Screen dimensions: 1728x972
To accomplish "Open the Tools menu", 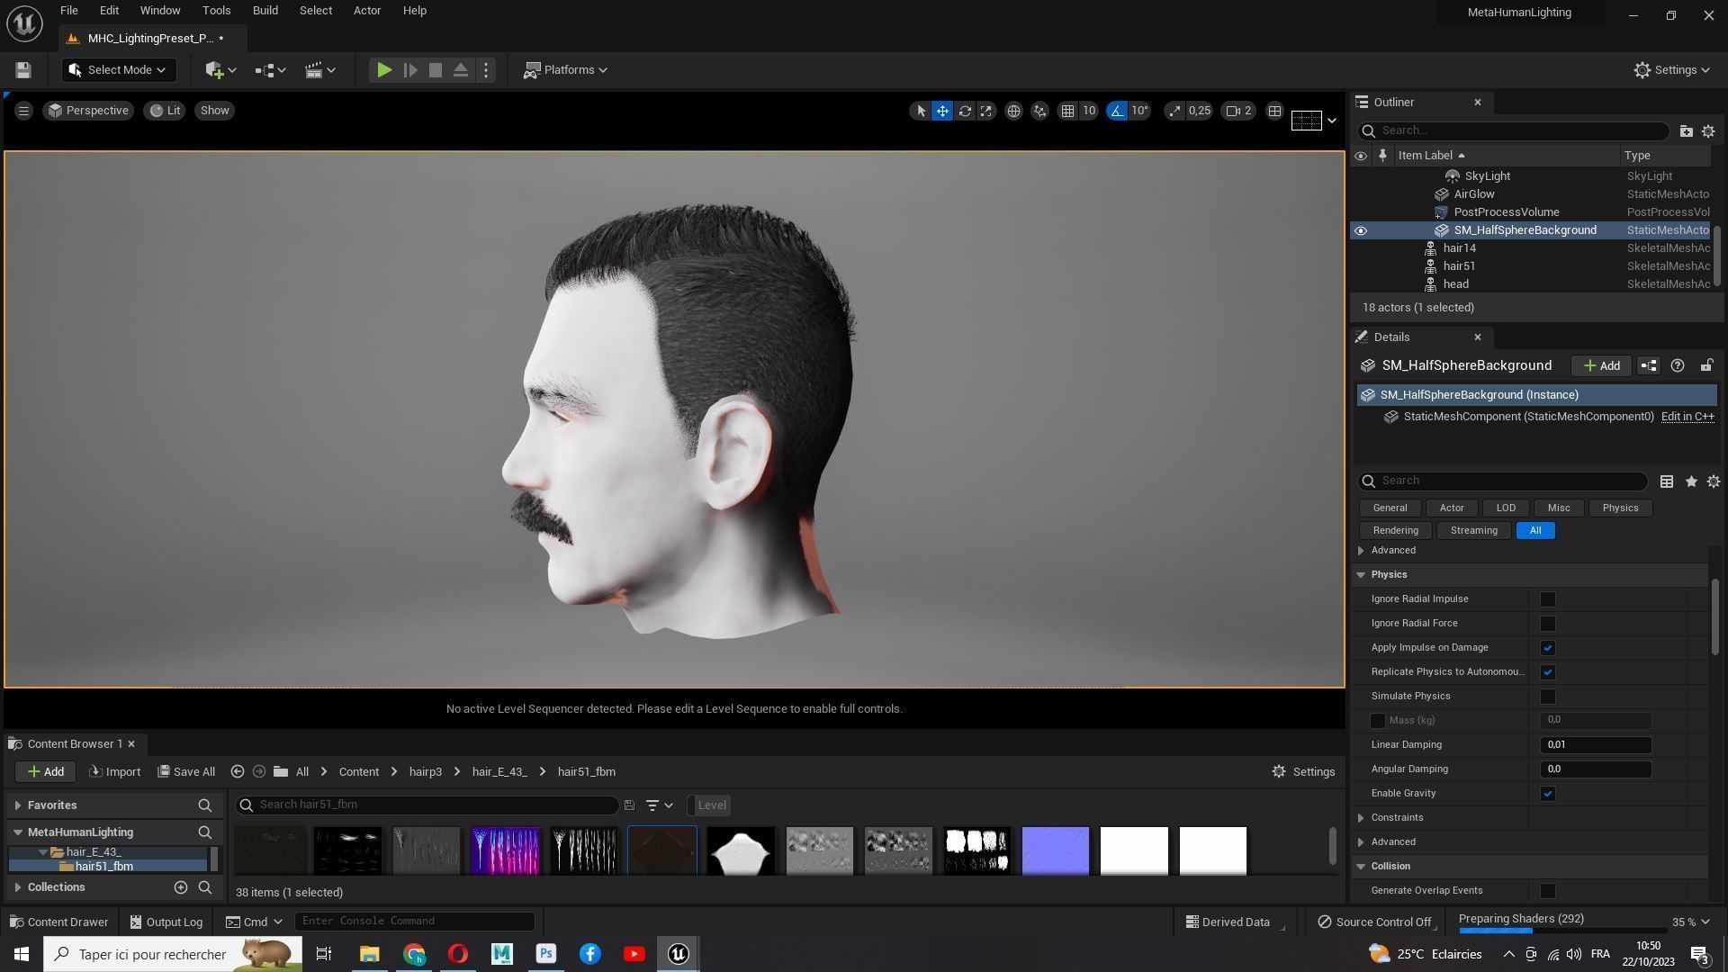I will [216, 11].
